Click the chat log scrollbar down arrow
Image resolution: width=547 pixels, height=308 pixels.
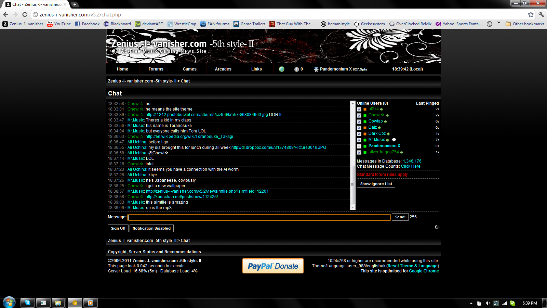pyautogui.click(x=353, y=207)
